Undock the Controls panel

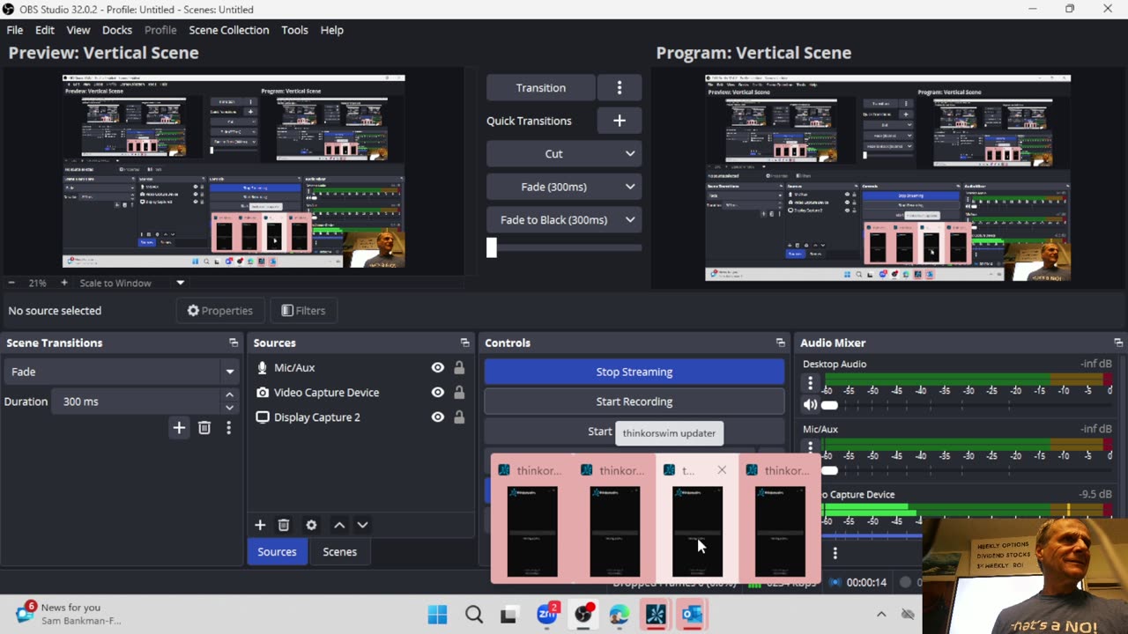pyautogui.click(x=780, y=343)
